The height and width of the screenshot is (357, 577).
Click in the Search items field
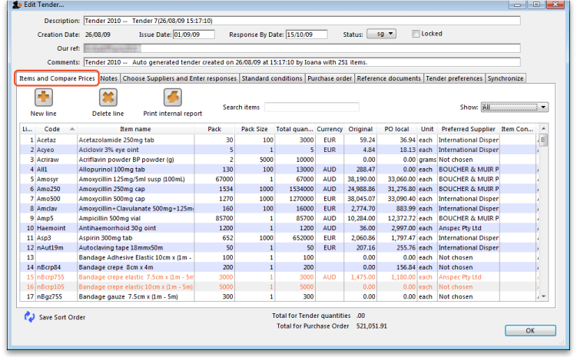311,107
